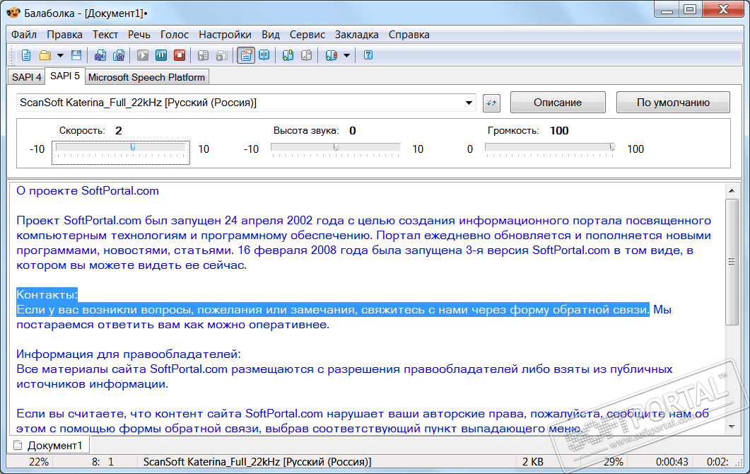Image resolution: width=750 pixels, height=474 pixels.
Task: Minimize the Балаболка window
Action: [x=667, y=10]
